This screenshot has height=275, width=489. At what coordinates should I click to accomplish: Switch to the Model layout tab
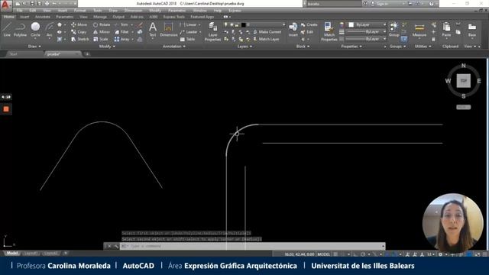click(12, 253)
